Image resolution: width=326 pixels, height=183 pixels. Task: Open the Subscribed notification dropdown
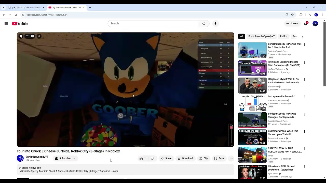[65, 158]
